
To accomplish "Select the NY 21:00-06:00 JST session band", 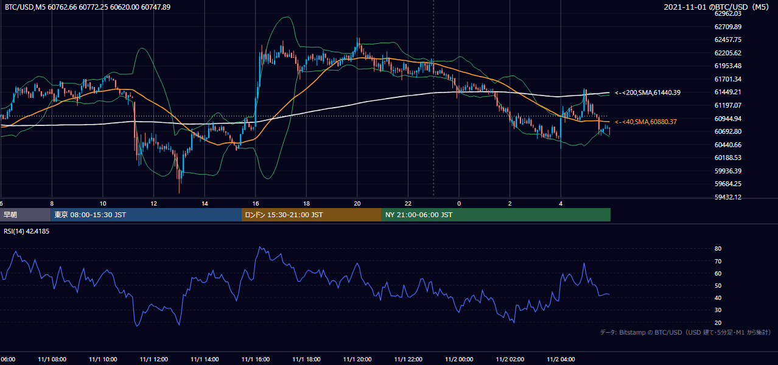I will (496, 215).
